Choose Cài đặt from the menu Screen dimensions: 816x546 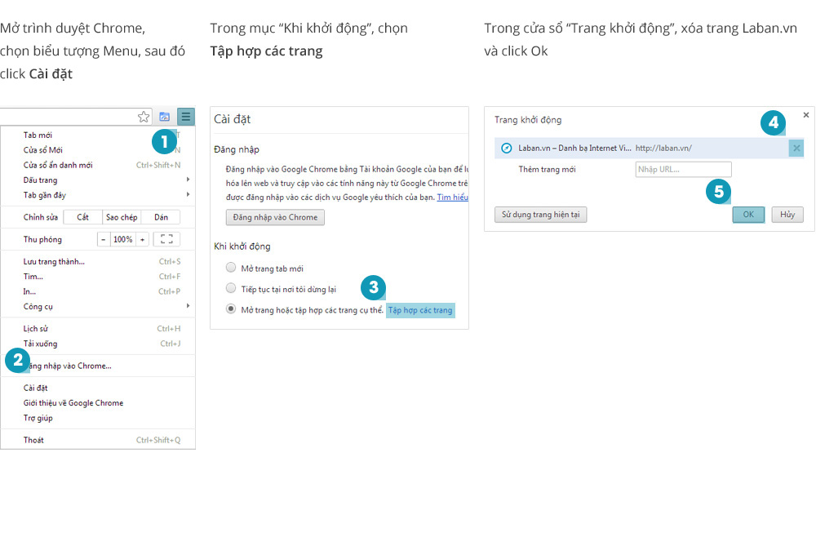[36, 388]
